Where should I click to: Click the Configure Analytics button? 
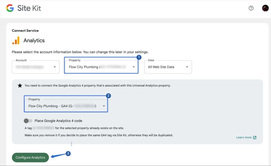pos(31,157)
